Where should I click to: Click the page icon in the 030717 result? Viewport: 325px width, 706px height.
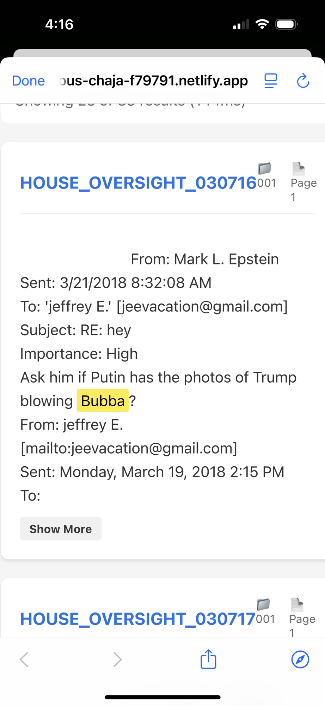click(297, 605)
